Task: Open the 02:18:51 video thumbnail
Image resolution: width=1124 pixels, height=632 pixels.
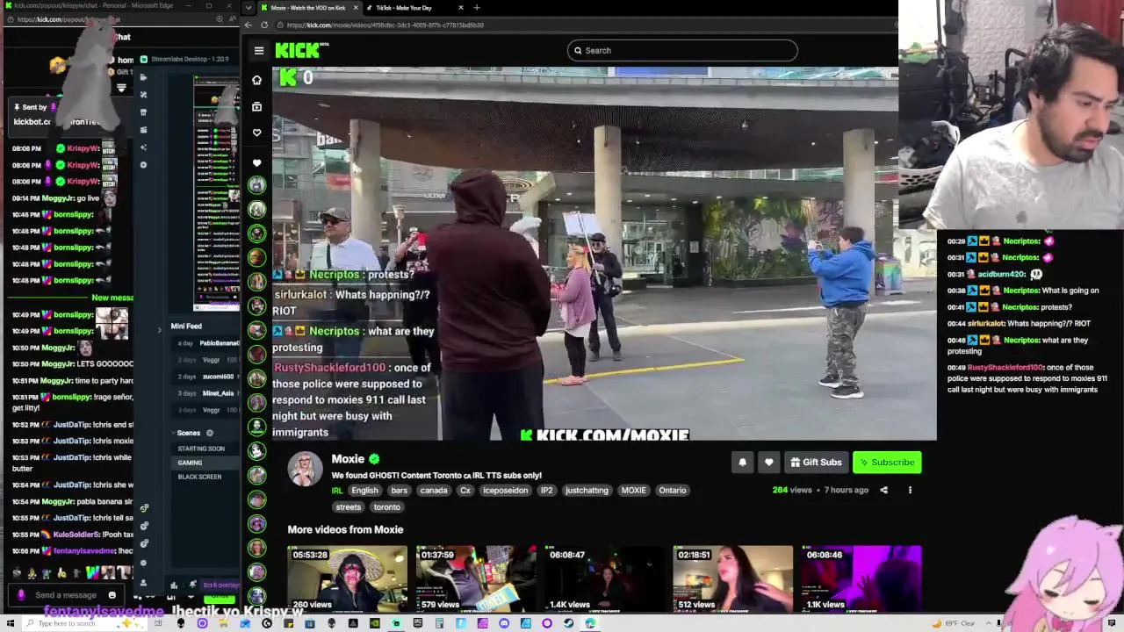Action: [733, 578]
